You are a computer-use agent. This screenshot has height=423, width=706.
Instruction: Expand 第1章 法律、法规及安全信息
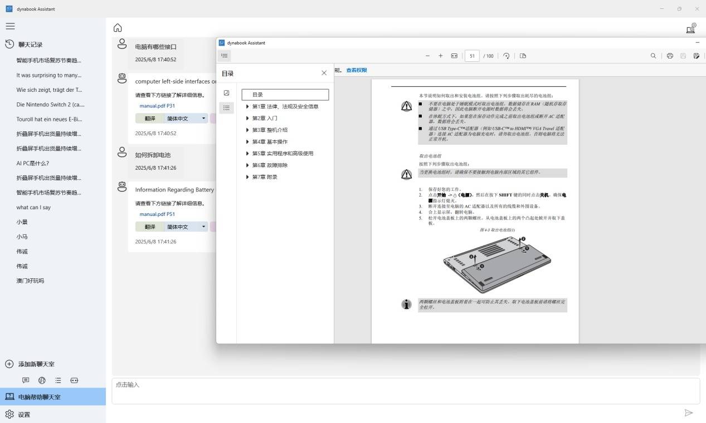[247, 106]
